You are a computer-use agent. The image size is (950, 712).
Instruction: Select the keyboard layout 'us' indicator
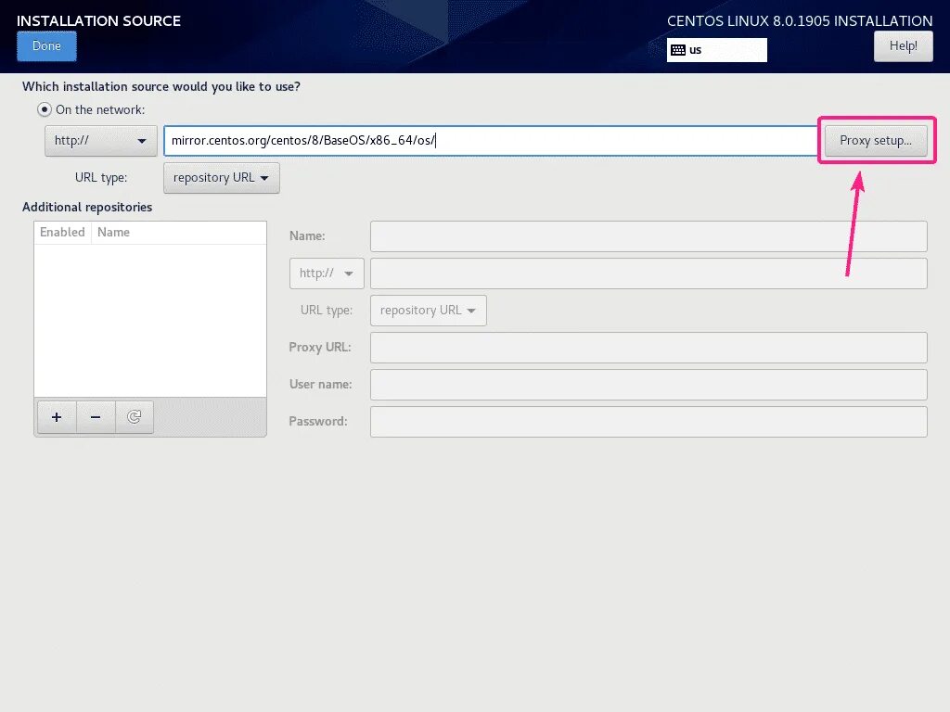coord(717,50)
